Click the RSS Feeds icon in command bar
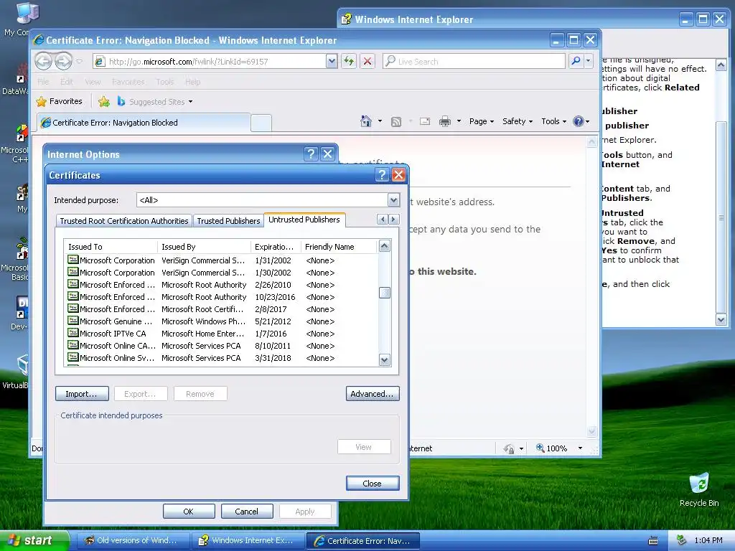The width and height of the screenshot is (735, 551). click(x=396, y=122)
